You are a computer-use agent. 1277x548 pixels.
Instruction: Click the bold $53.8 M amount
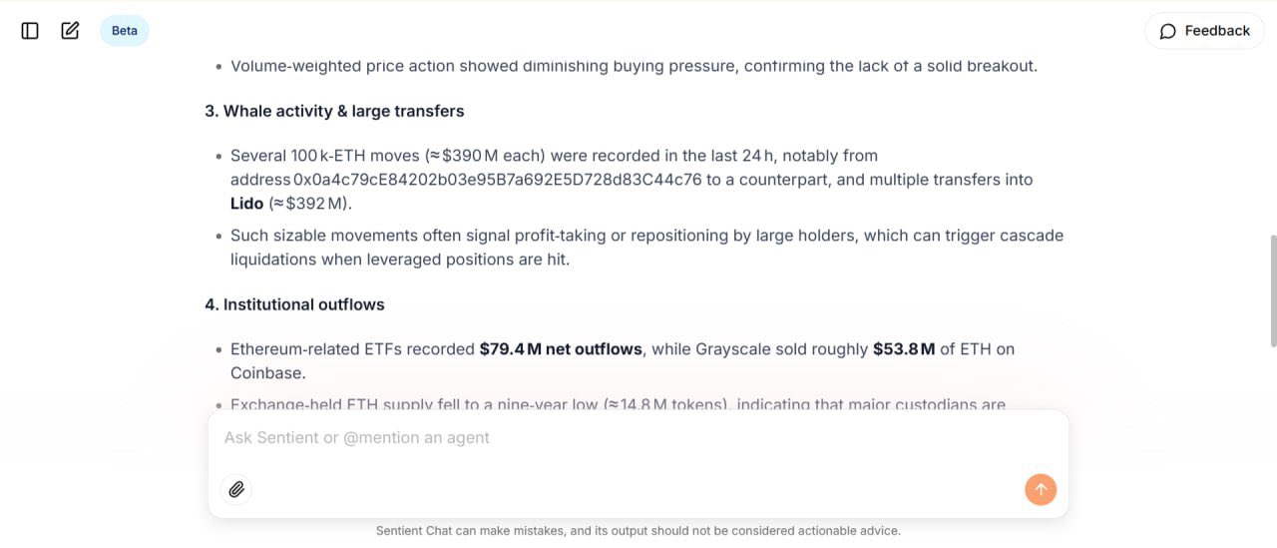(x=904, y=349)
